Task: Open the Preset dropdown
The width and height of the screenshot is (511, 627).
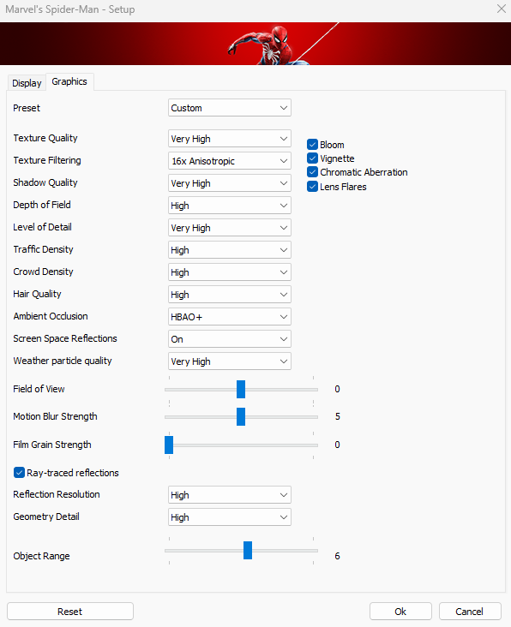Action: point(230,108)
